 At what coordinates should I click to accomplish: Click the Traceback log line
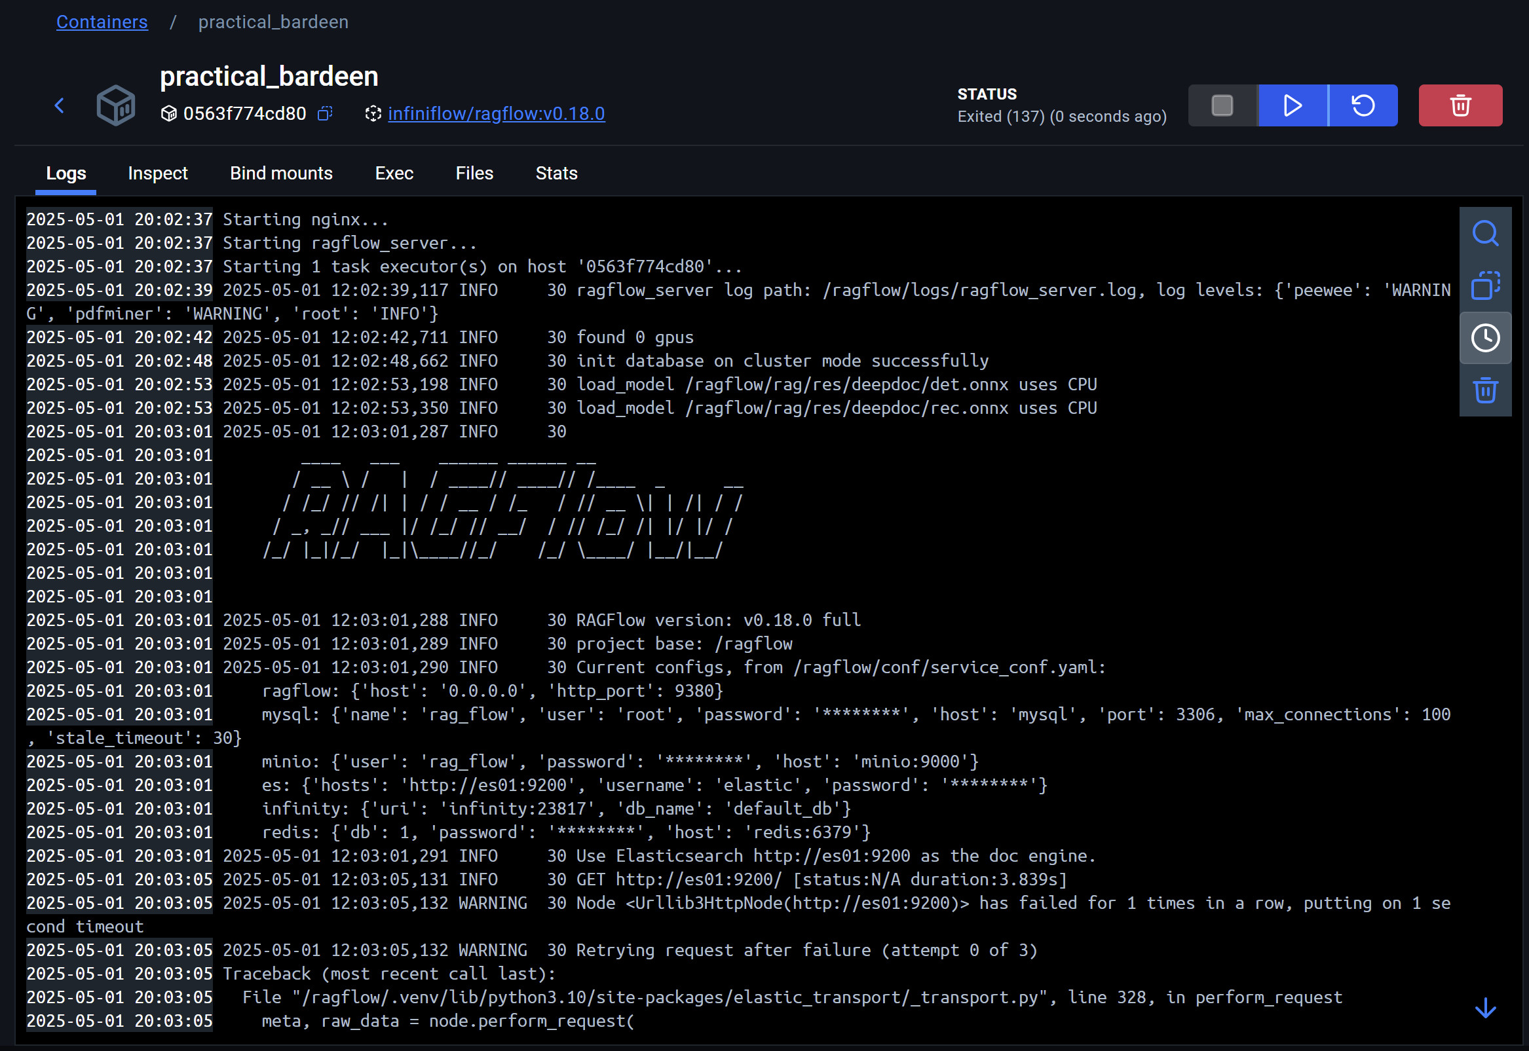[x=388, y=973]
